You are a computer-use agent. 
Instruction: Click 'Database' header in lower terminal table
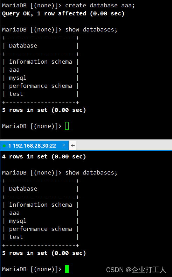point(23,189)
